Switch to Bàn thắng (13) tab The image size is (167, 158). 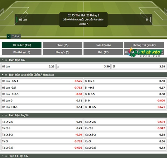pos(21,52)
